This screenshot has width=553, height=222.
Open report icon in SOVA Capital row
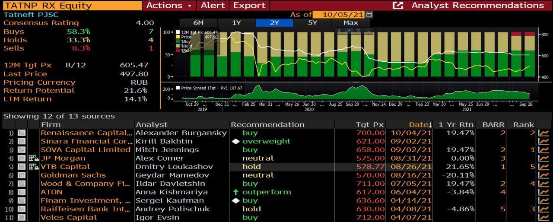coord(21,150)
